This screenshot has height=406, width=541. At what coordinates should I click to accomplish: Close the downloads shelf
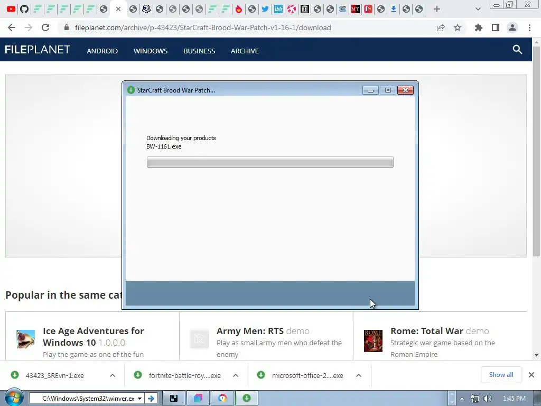tap(531, 375)
